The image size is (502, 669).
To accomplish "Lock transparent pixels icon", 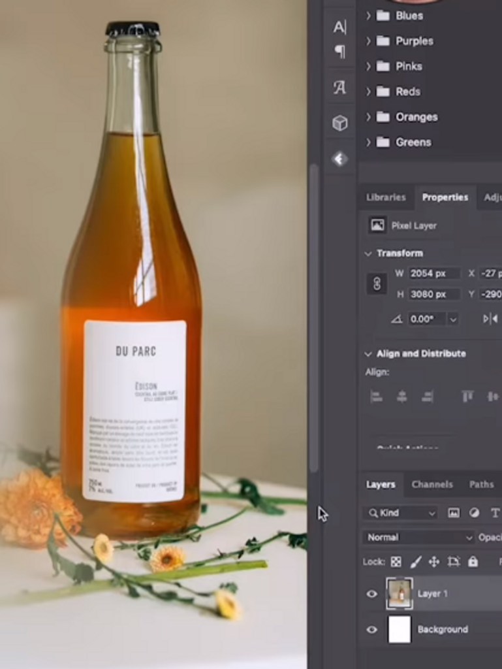I will click(396, 562).
